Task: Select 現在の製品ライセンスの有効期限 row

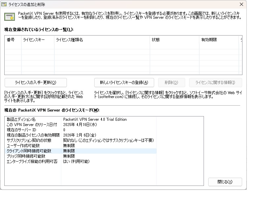Action: pos(33,135)
